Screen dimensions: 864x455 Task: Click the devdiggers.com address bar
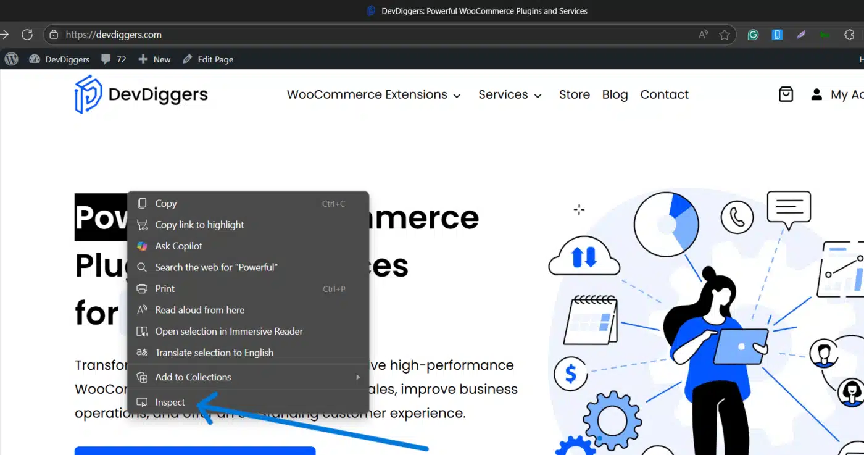pyautogui.click(x=390, y=35)
